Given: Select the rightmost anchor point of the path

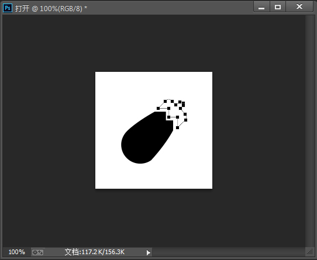Looking at the screenshot, I should [x=186, y=120].
